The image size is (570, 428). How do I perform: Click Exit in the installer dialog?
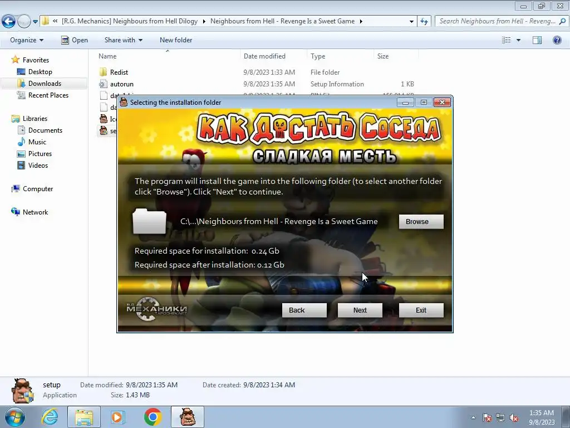(x=421, y=310)
